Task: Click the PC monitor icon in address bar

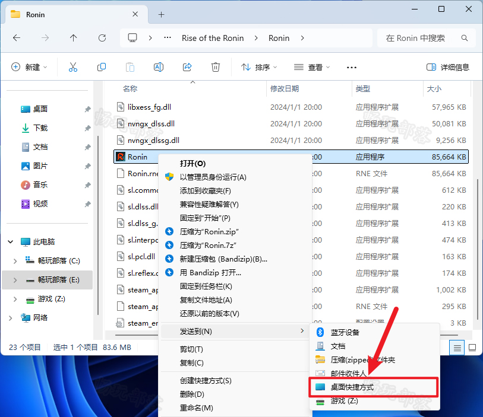Action: (132, 38)
